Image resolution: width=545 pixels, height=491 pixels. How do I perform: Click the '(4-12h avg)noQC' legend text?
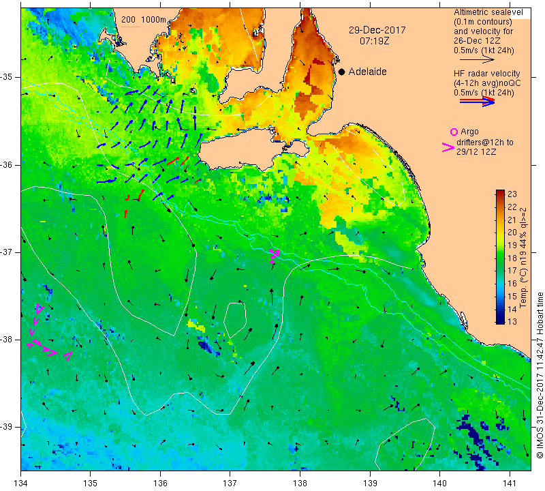487,83
